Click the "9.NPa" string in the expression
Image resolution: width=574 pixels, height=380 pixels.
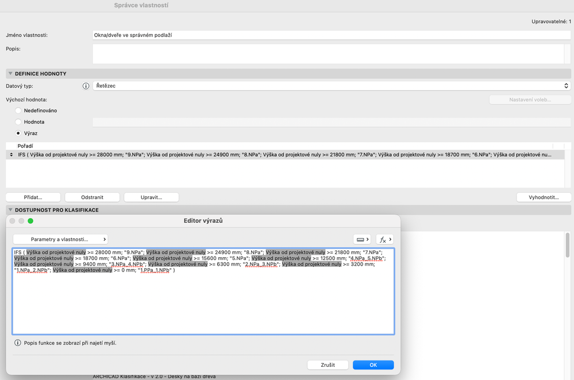click(x=134, y=253)
